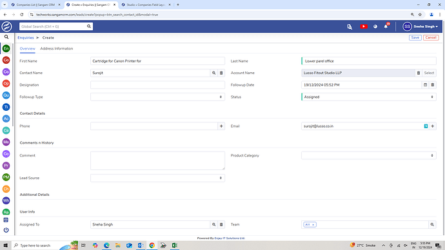Click into the Comment text area
Screen dimensions: 445x250
pyautogui.click(x=157, y=160)
